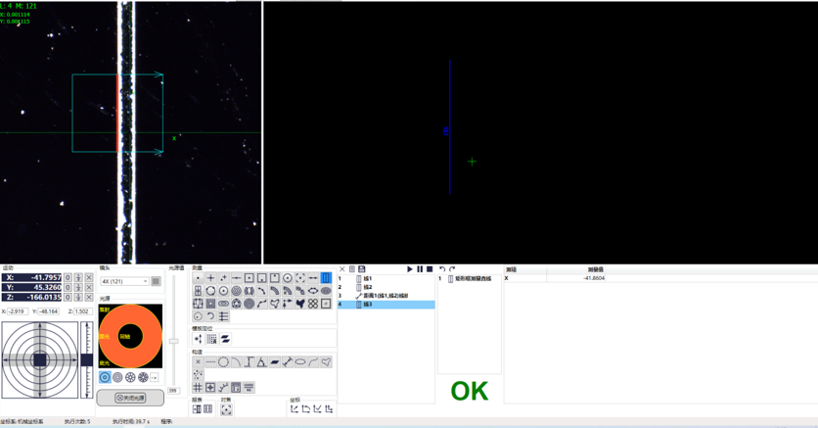Click the 关闭光源 light-off button
The height and width of the screenshot is (428, 818).
130,398
